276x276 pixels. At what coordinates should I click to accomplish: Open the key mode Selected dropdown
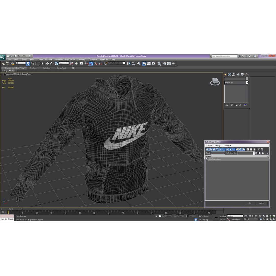point(235,216)
